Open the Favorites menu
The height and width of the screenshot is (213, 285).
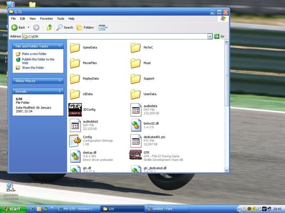[x=46, y=18]
